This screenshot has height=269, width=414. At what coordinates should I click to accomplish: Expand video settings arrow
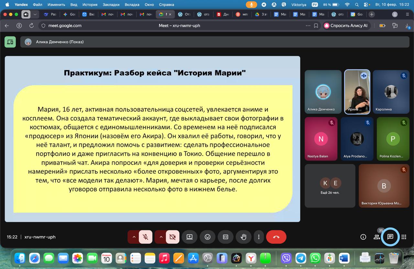161,237
